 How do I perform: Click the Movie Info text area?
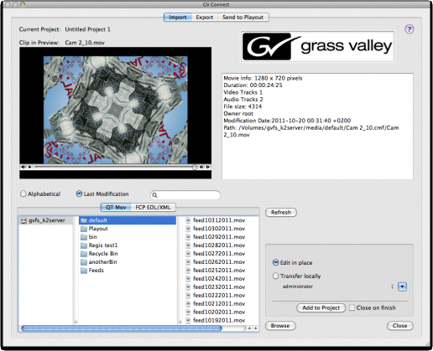click(317, 126)
